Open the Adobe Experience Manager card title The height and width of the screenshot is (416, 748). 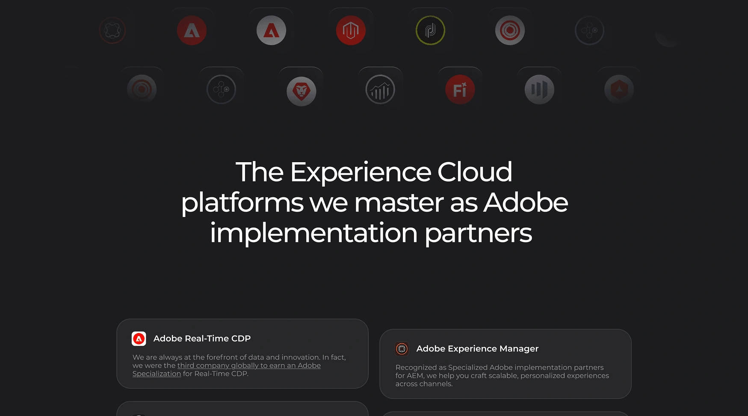(477, 349)
